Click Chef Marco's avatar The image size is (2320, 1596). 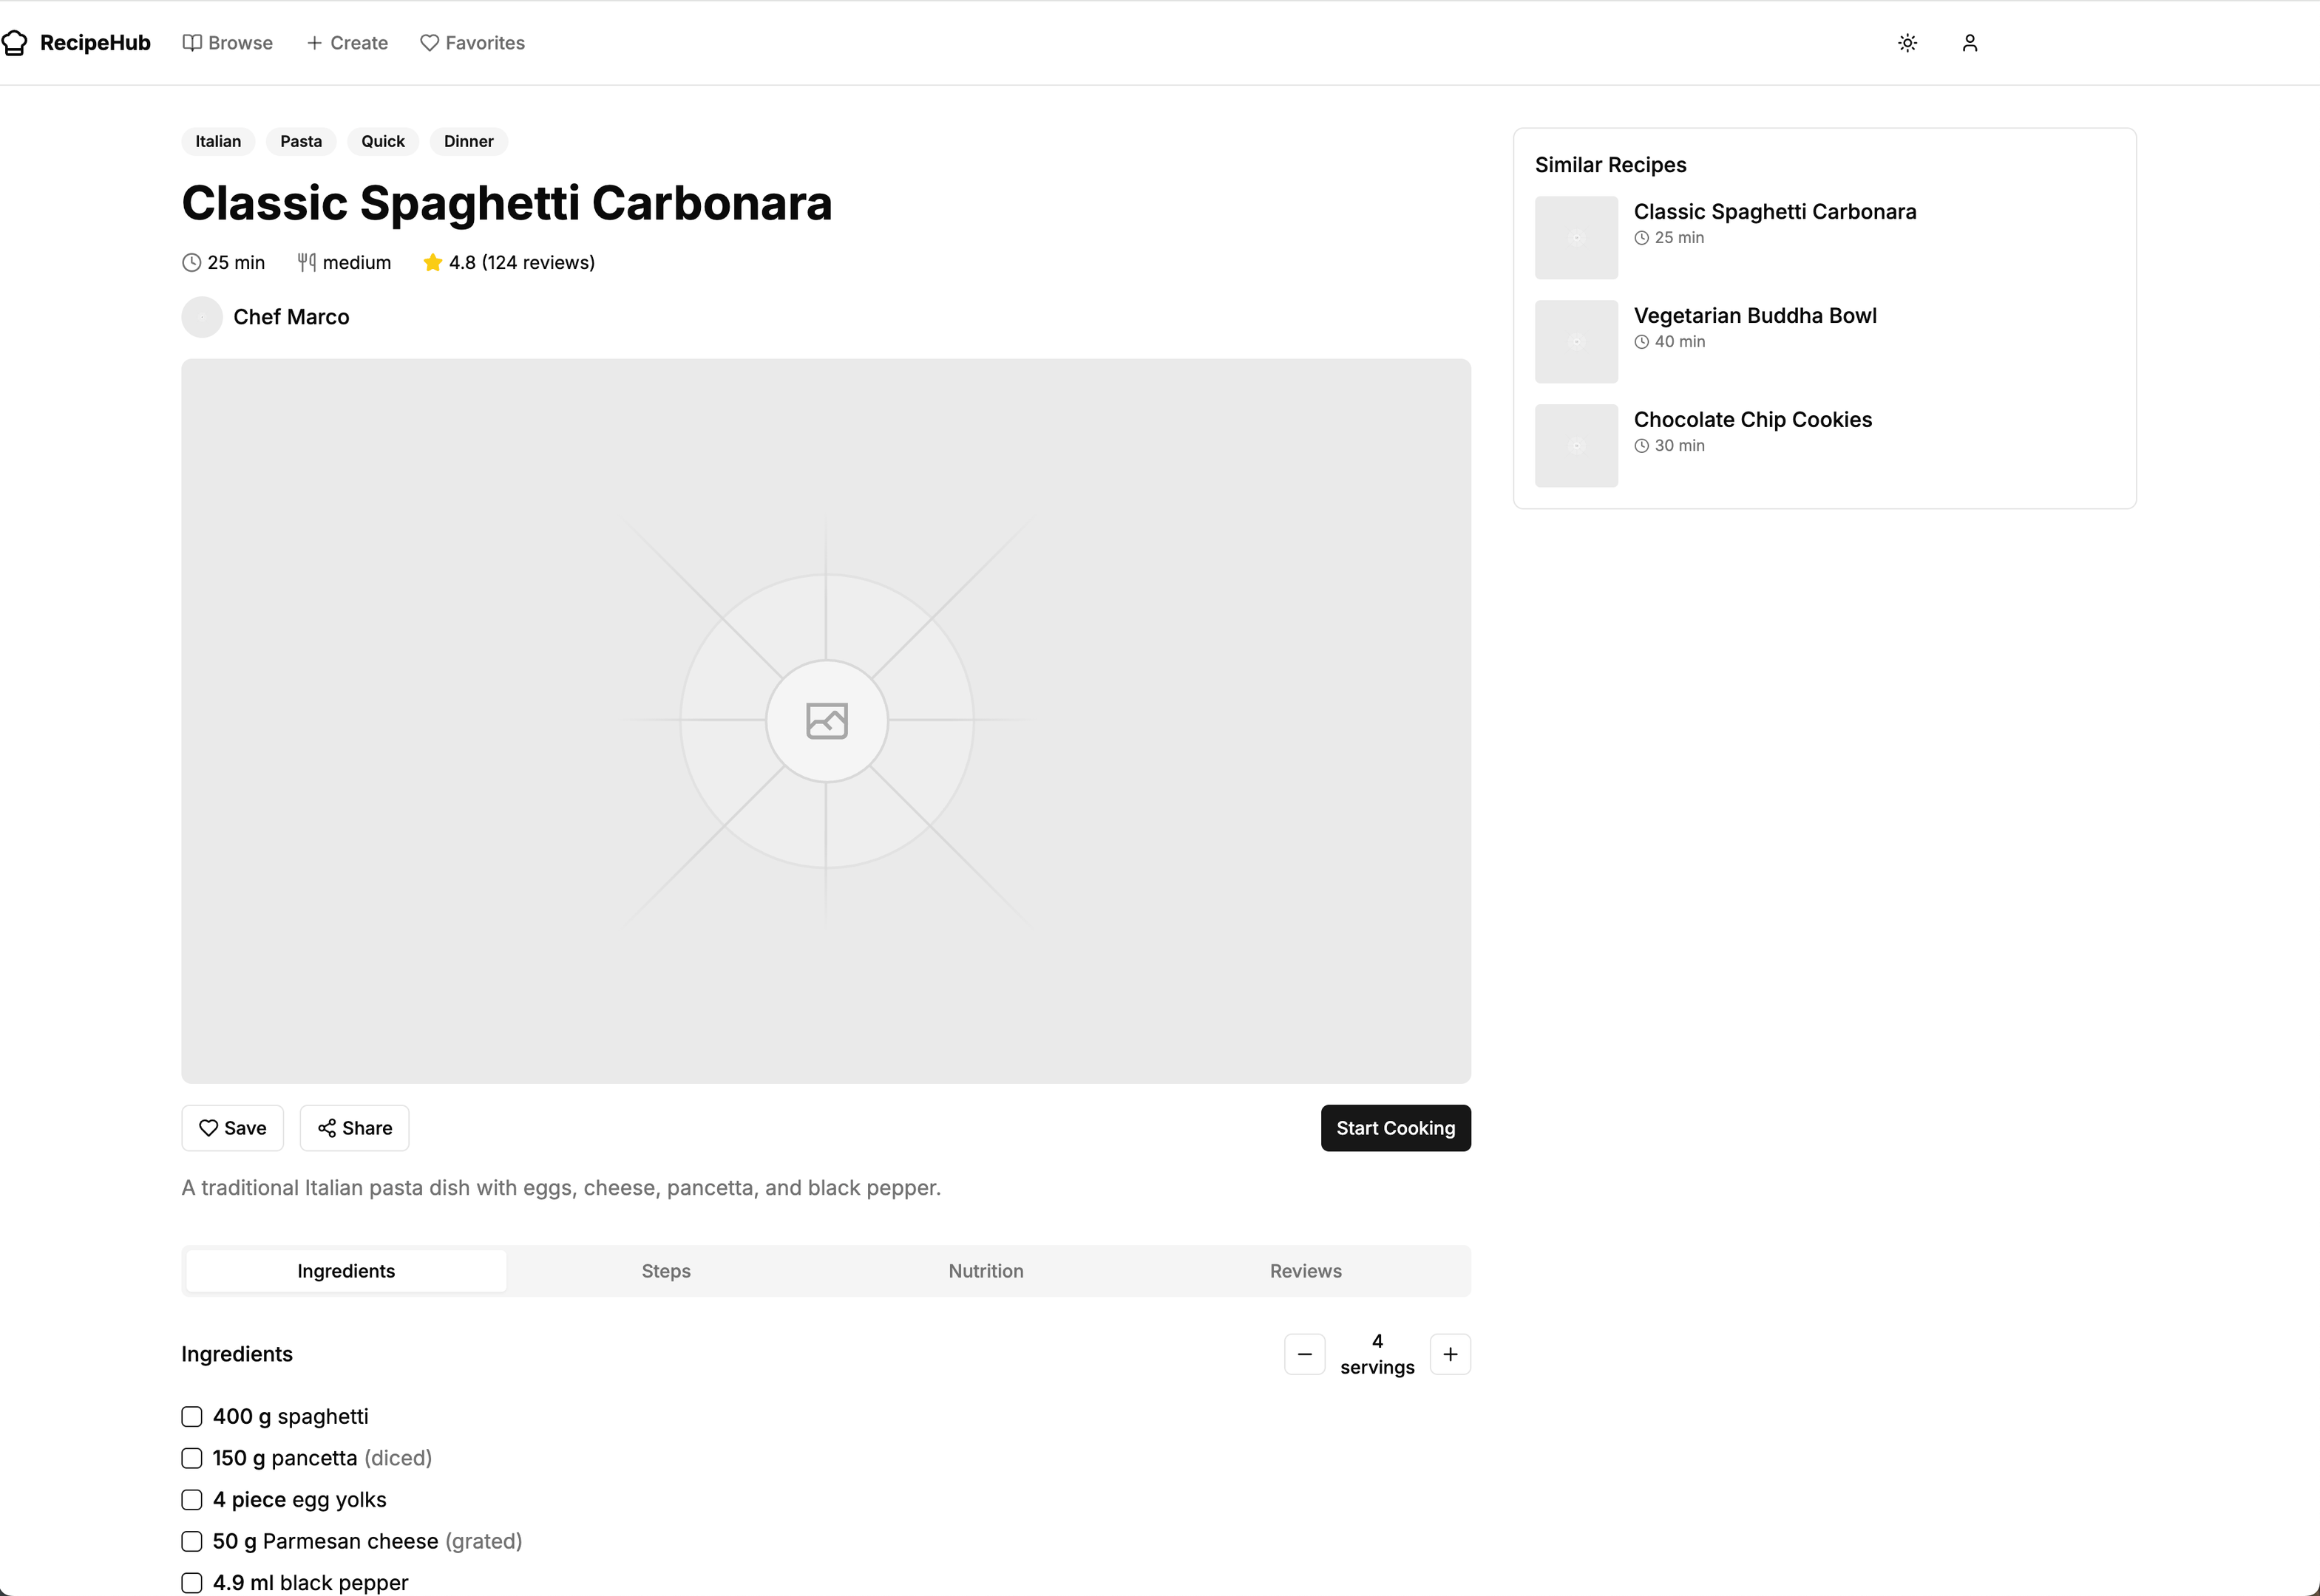(x=202, y=317)
